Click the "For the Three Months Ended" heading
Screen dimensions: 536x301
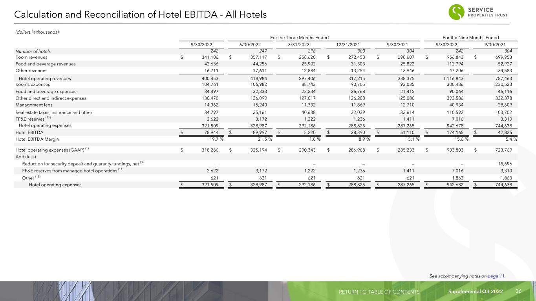pyautogui.click(x=300, y=37)
